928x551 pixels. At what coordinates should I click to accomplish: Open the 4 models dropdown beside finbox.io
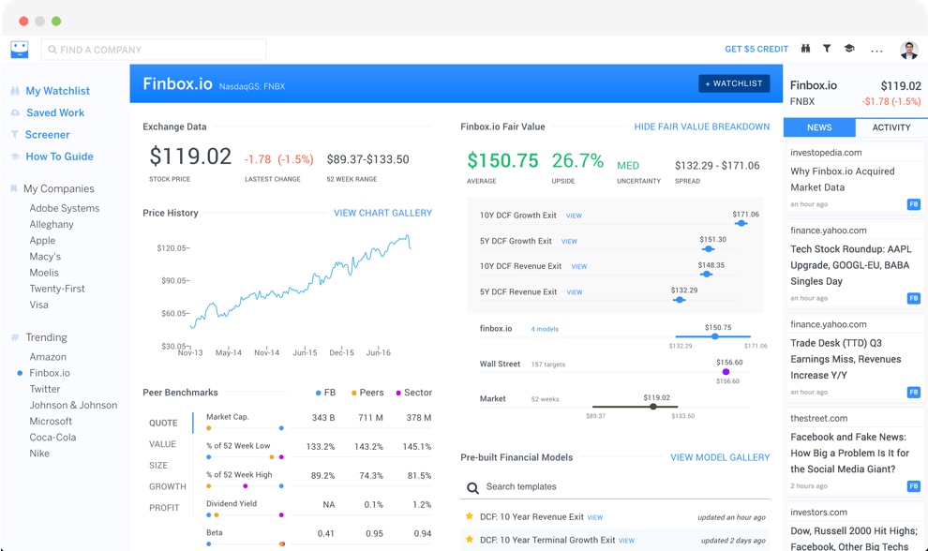coord(546,327)
